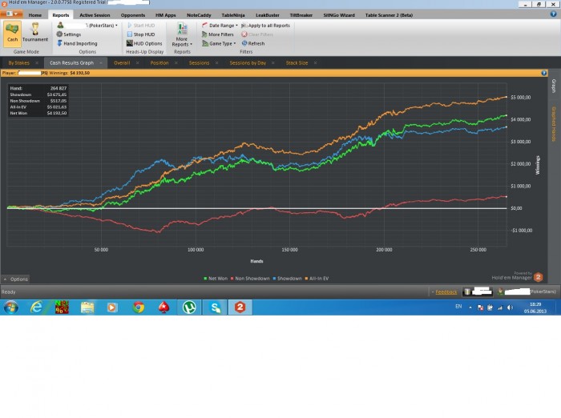Click Apply to all Reports

tap(265, 26)
